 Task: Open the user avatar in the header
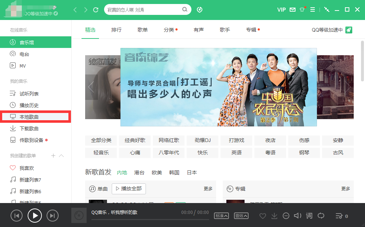click(x=14, y=9)
